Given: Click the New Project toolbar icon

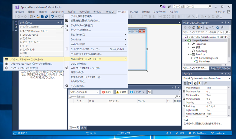Looking at the screenshot, I should tap(31, 17).
